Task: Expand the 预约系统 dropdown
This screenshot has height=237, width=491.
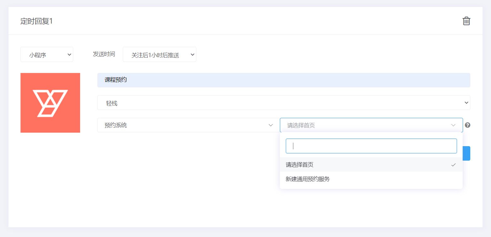Action: pos(188,125)
